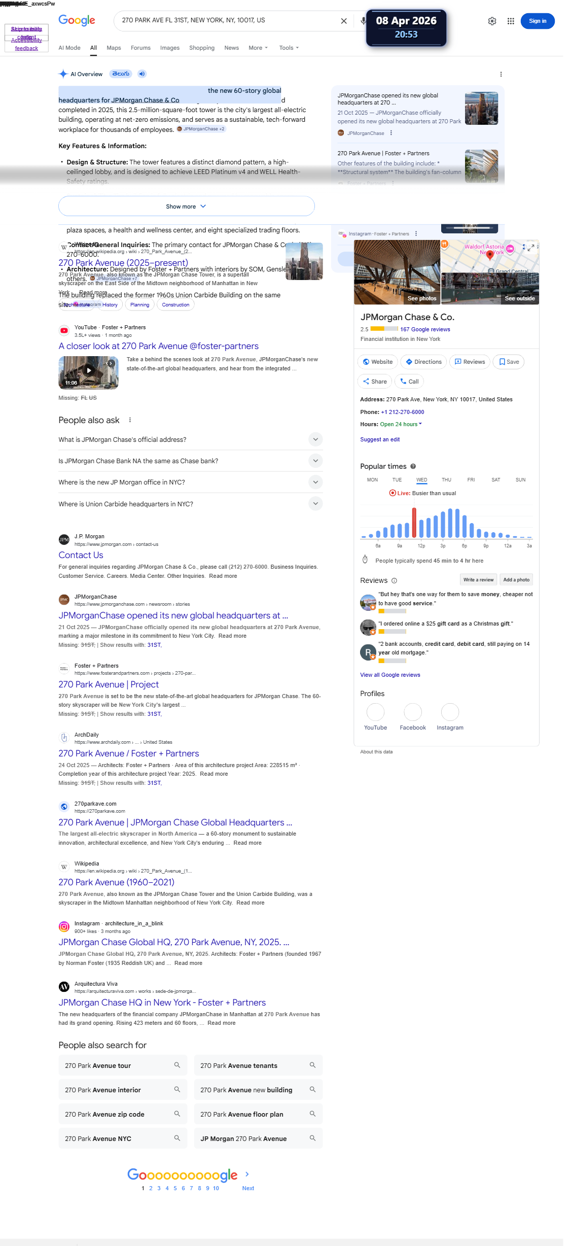Click Suggest an edit
This screenshot has height=1246, width=570.
click(x=380, y=439)
